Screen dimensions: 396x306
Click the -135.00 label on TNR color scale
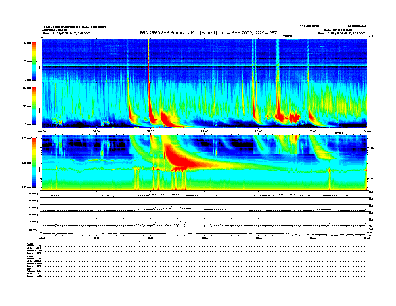[26, 163]
